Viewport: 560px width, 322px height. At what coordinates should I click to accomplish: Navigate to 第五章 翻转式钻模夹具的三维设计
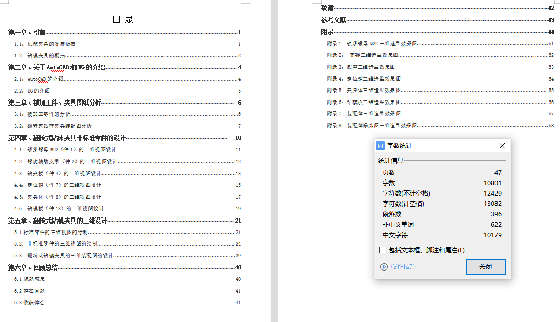(57, 221)
